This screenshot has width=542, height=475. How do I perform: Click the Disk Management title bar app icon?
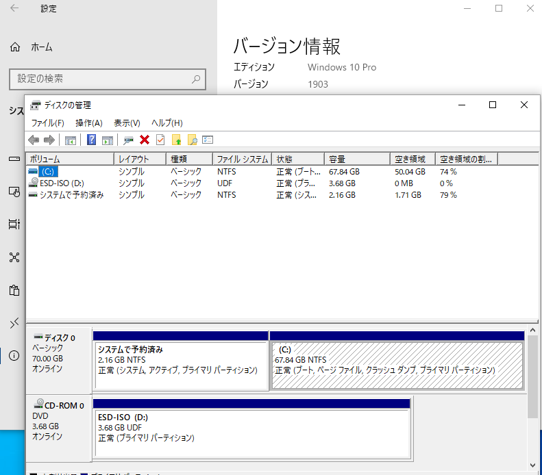pos(35,105)
